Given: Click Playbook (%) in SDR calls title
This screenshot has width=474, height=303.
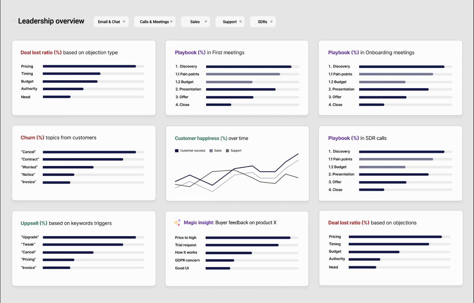Looking at the screenshot, I should click(x=357, y=138).
